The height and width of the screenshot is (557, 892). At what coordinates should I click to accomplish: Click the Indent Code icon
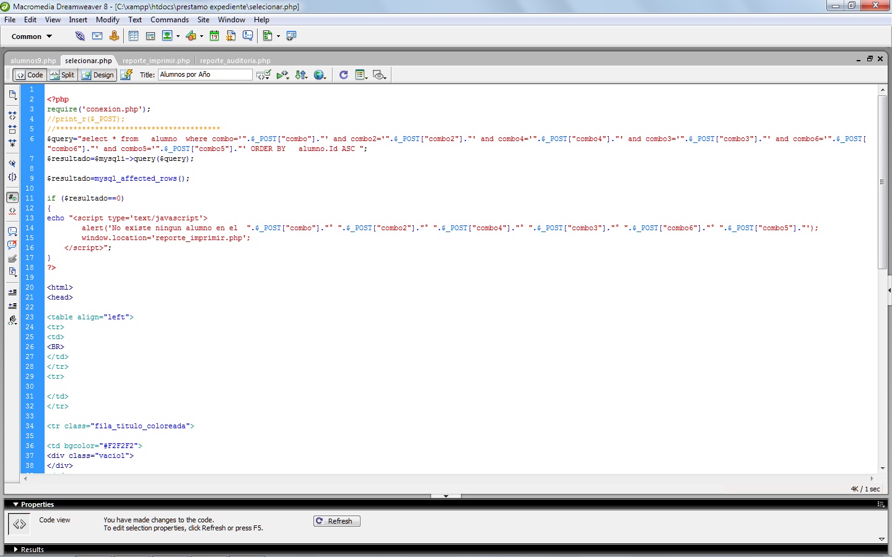(x=12, y=292)
